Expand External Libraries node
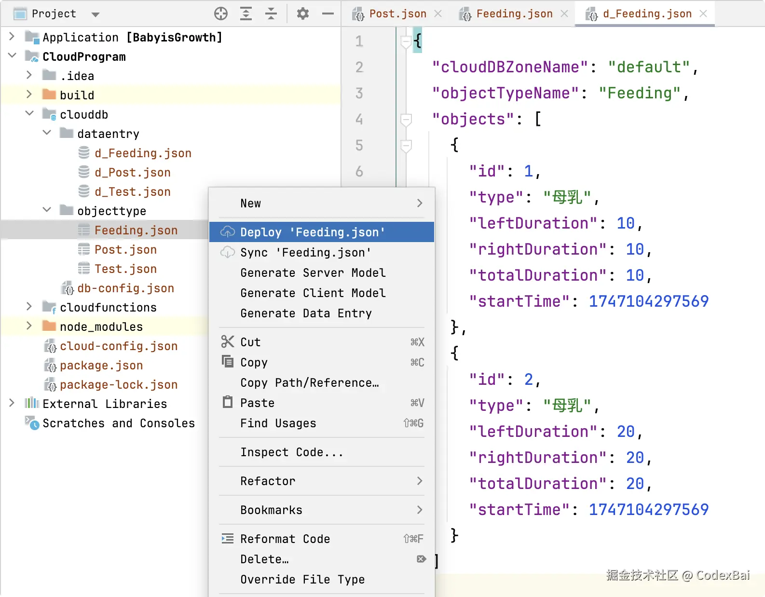This screenshot has height=597, width=765. tap(12, 403)
